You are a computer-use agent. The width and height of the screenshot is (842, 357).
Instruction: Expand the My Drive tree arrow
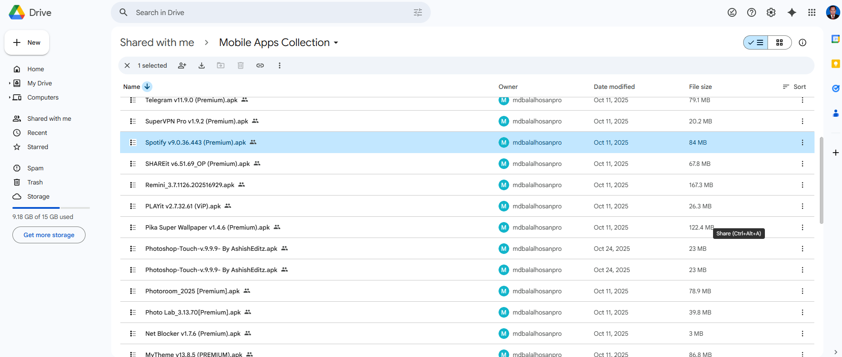[10, 83]
